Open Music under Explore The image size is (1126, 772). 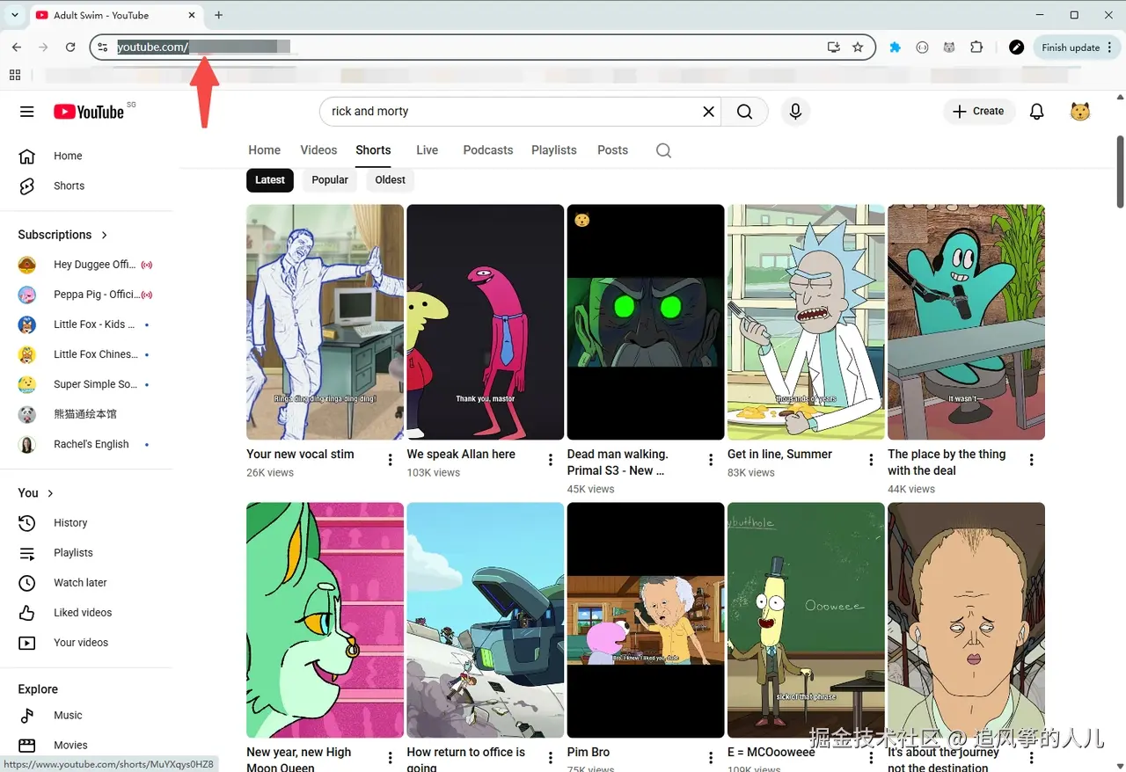pyautogui.click(x=88, y=715)
